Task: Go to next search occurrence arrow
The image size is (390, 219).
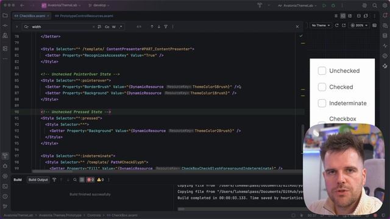Action: click(158, 27)
